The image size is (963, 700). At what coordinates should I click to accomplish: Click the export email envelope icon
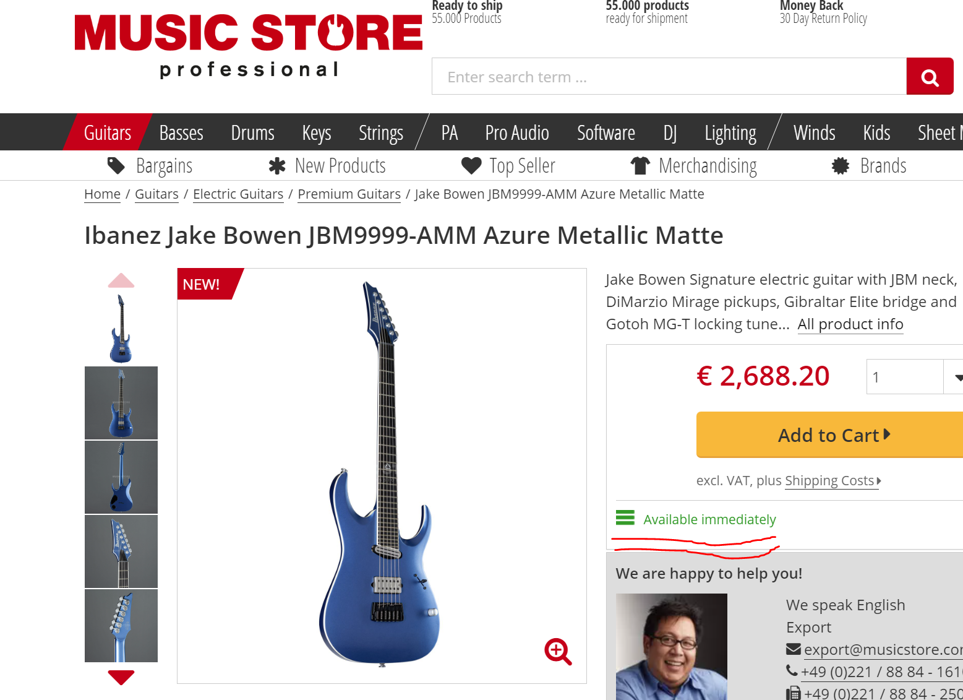(x=793, y=649)
